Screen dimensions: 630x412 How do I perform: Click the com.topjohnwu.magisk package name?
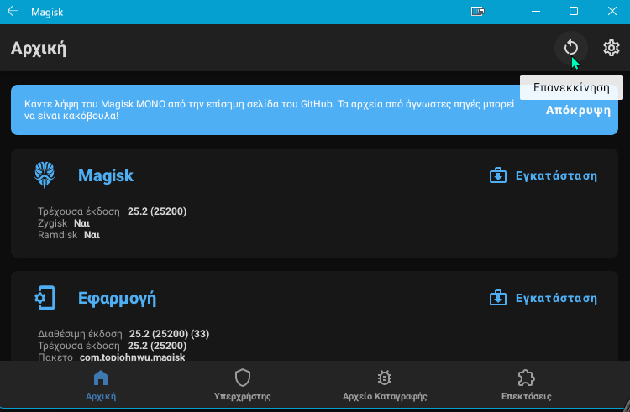tap(132, 357)
